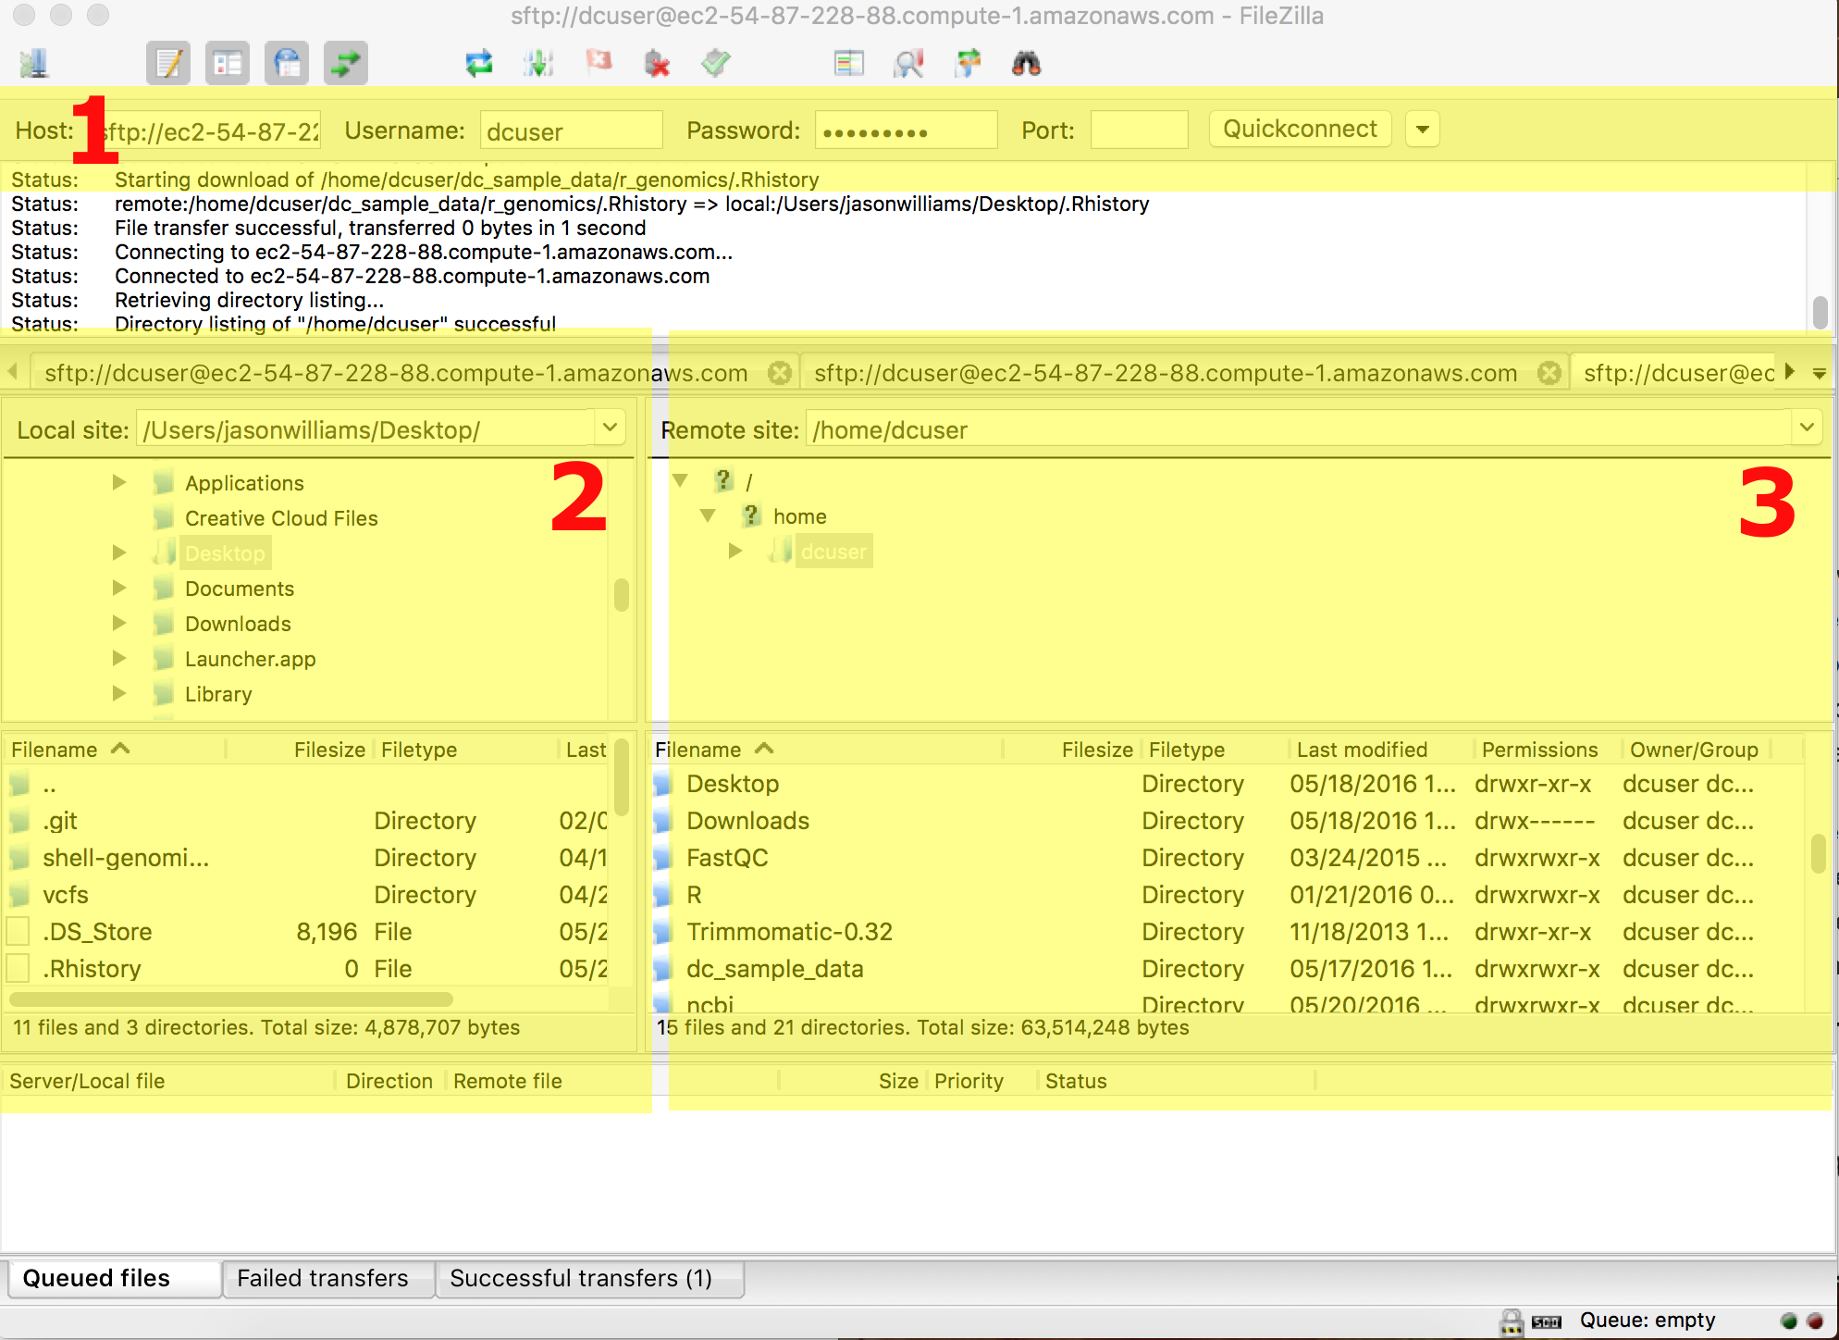Click the Open Site Manager icon
The height and width of the screenshot is (1340, 1839).
pos(31,63)
